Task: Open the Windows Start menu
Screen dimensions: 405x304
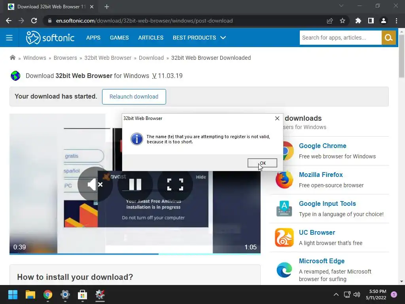Action: point(13,294)
